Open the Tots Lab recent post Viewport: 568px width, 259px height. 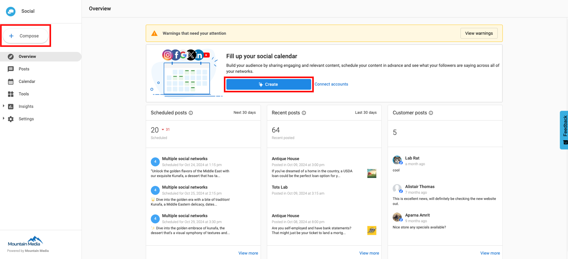324,190
